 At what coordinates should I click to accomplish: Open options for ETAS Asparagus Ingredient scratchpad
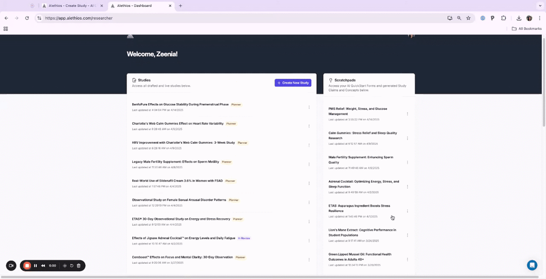click(x=407, y=211)
